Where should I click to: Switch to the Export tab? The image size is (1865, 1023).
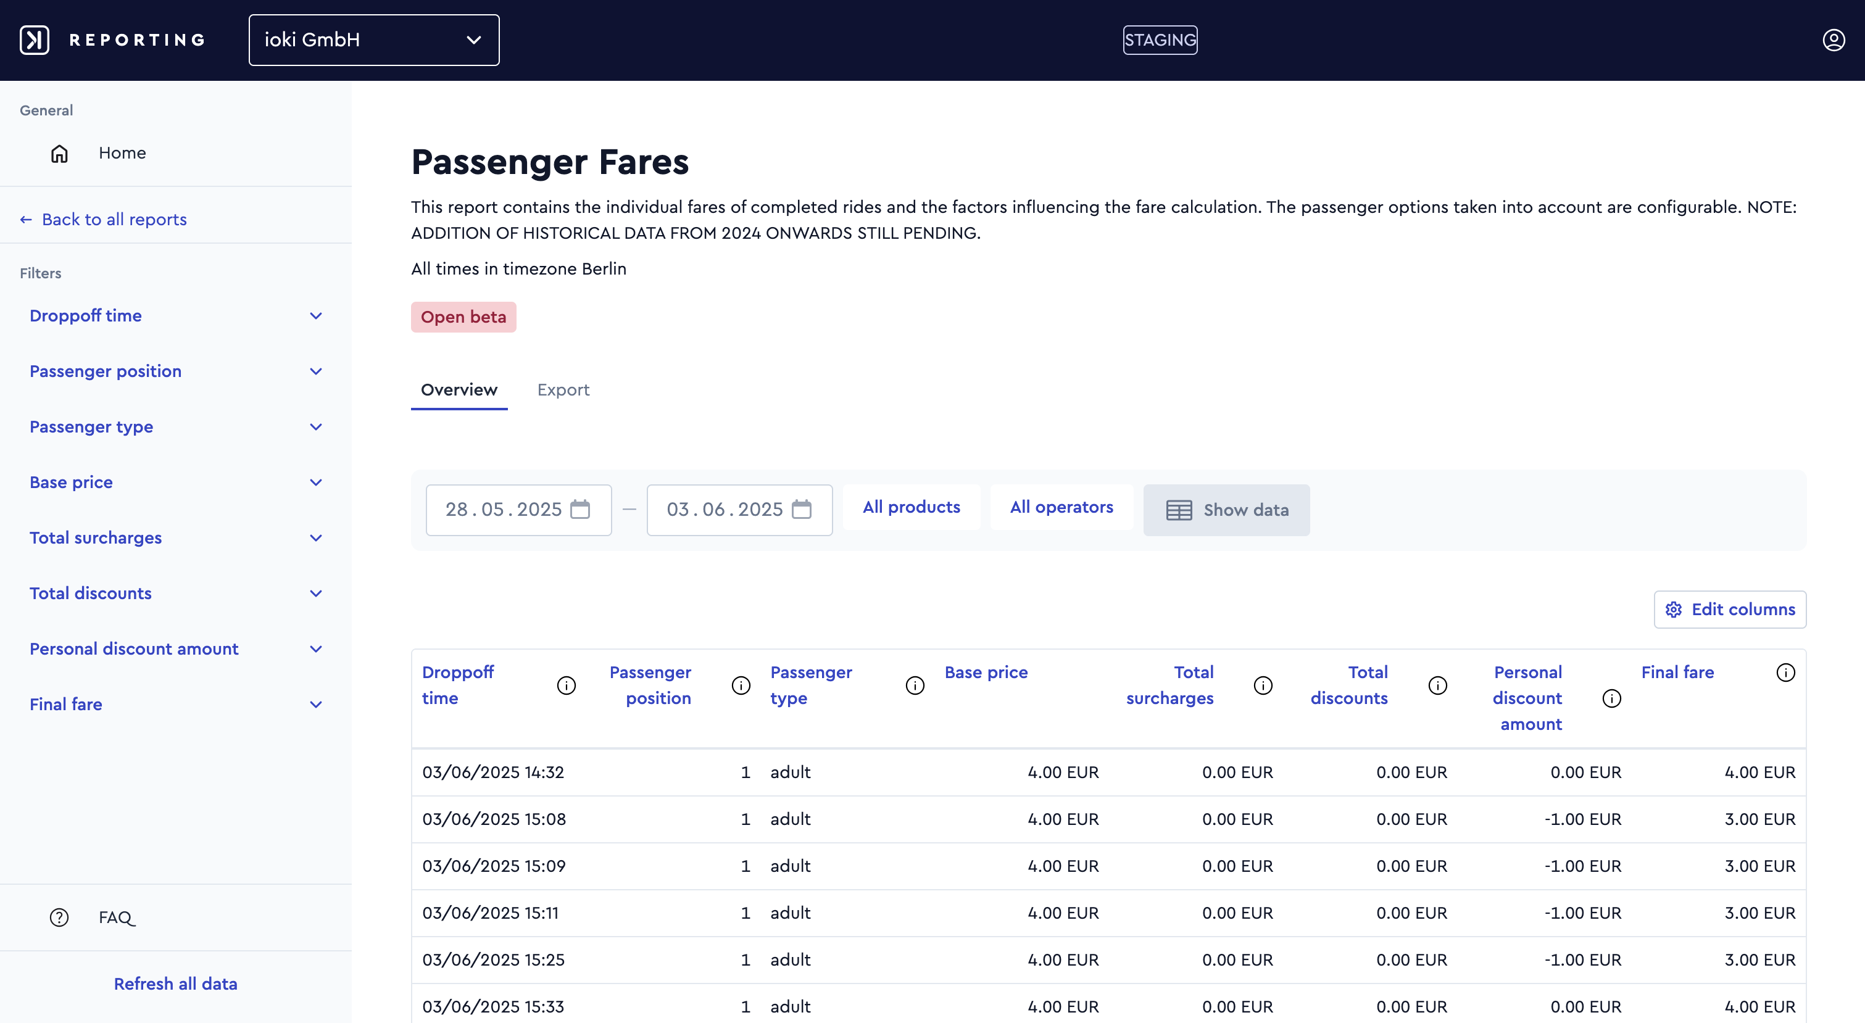[x=563, y=389]
